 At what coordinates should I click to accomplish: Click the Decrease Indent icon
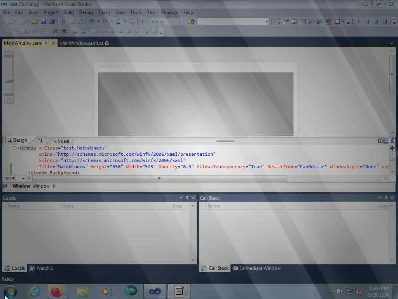click(55, 31)
